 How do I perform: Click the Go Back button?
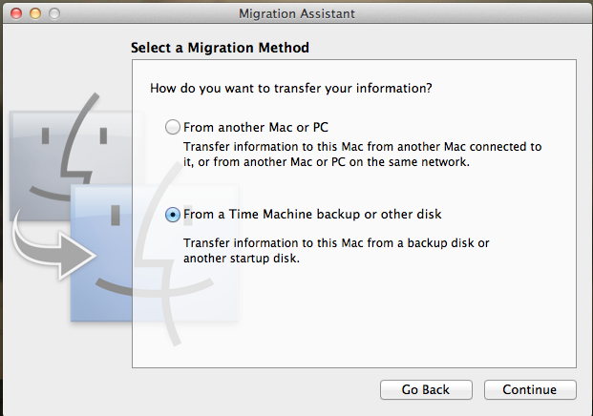tap(426, 389)
